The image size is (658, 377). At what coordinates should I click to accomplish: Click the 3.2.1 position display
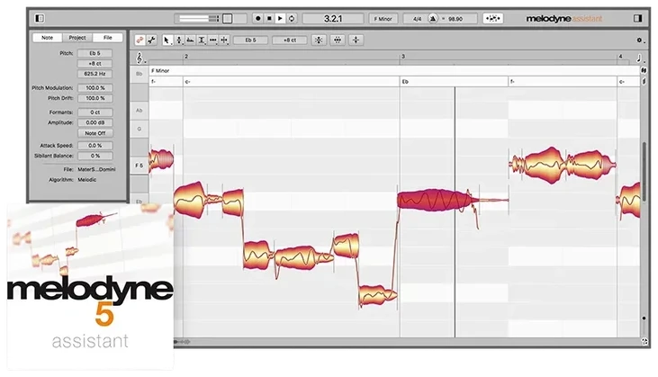click(333, 19)
